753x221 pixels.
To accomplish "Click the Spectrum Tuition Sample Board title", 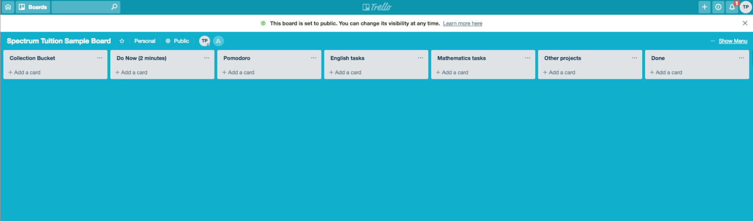I will [59, 41].
